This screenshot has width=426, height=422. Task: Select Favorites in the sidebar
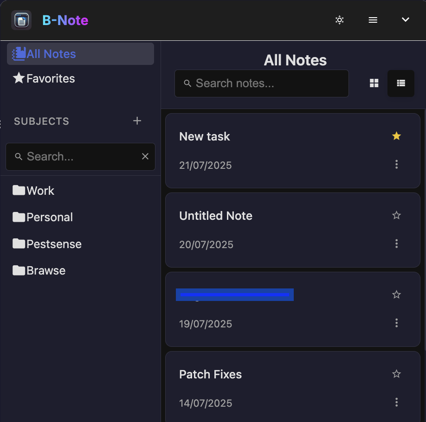[44, 78]
